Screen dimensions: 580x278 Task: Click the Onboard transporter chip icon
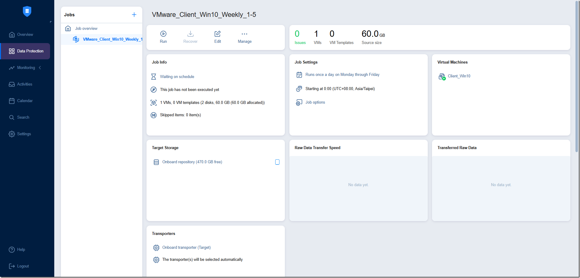(x=156, y=248)
